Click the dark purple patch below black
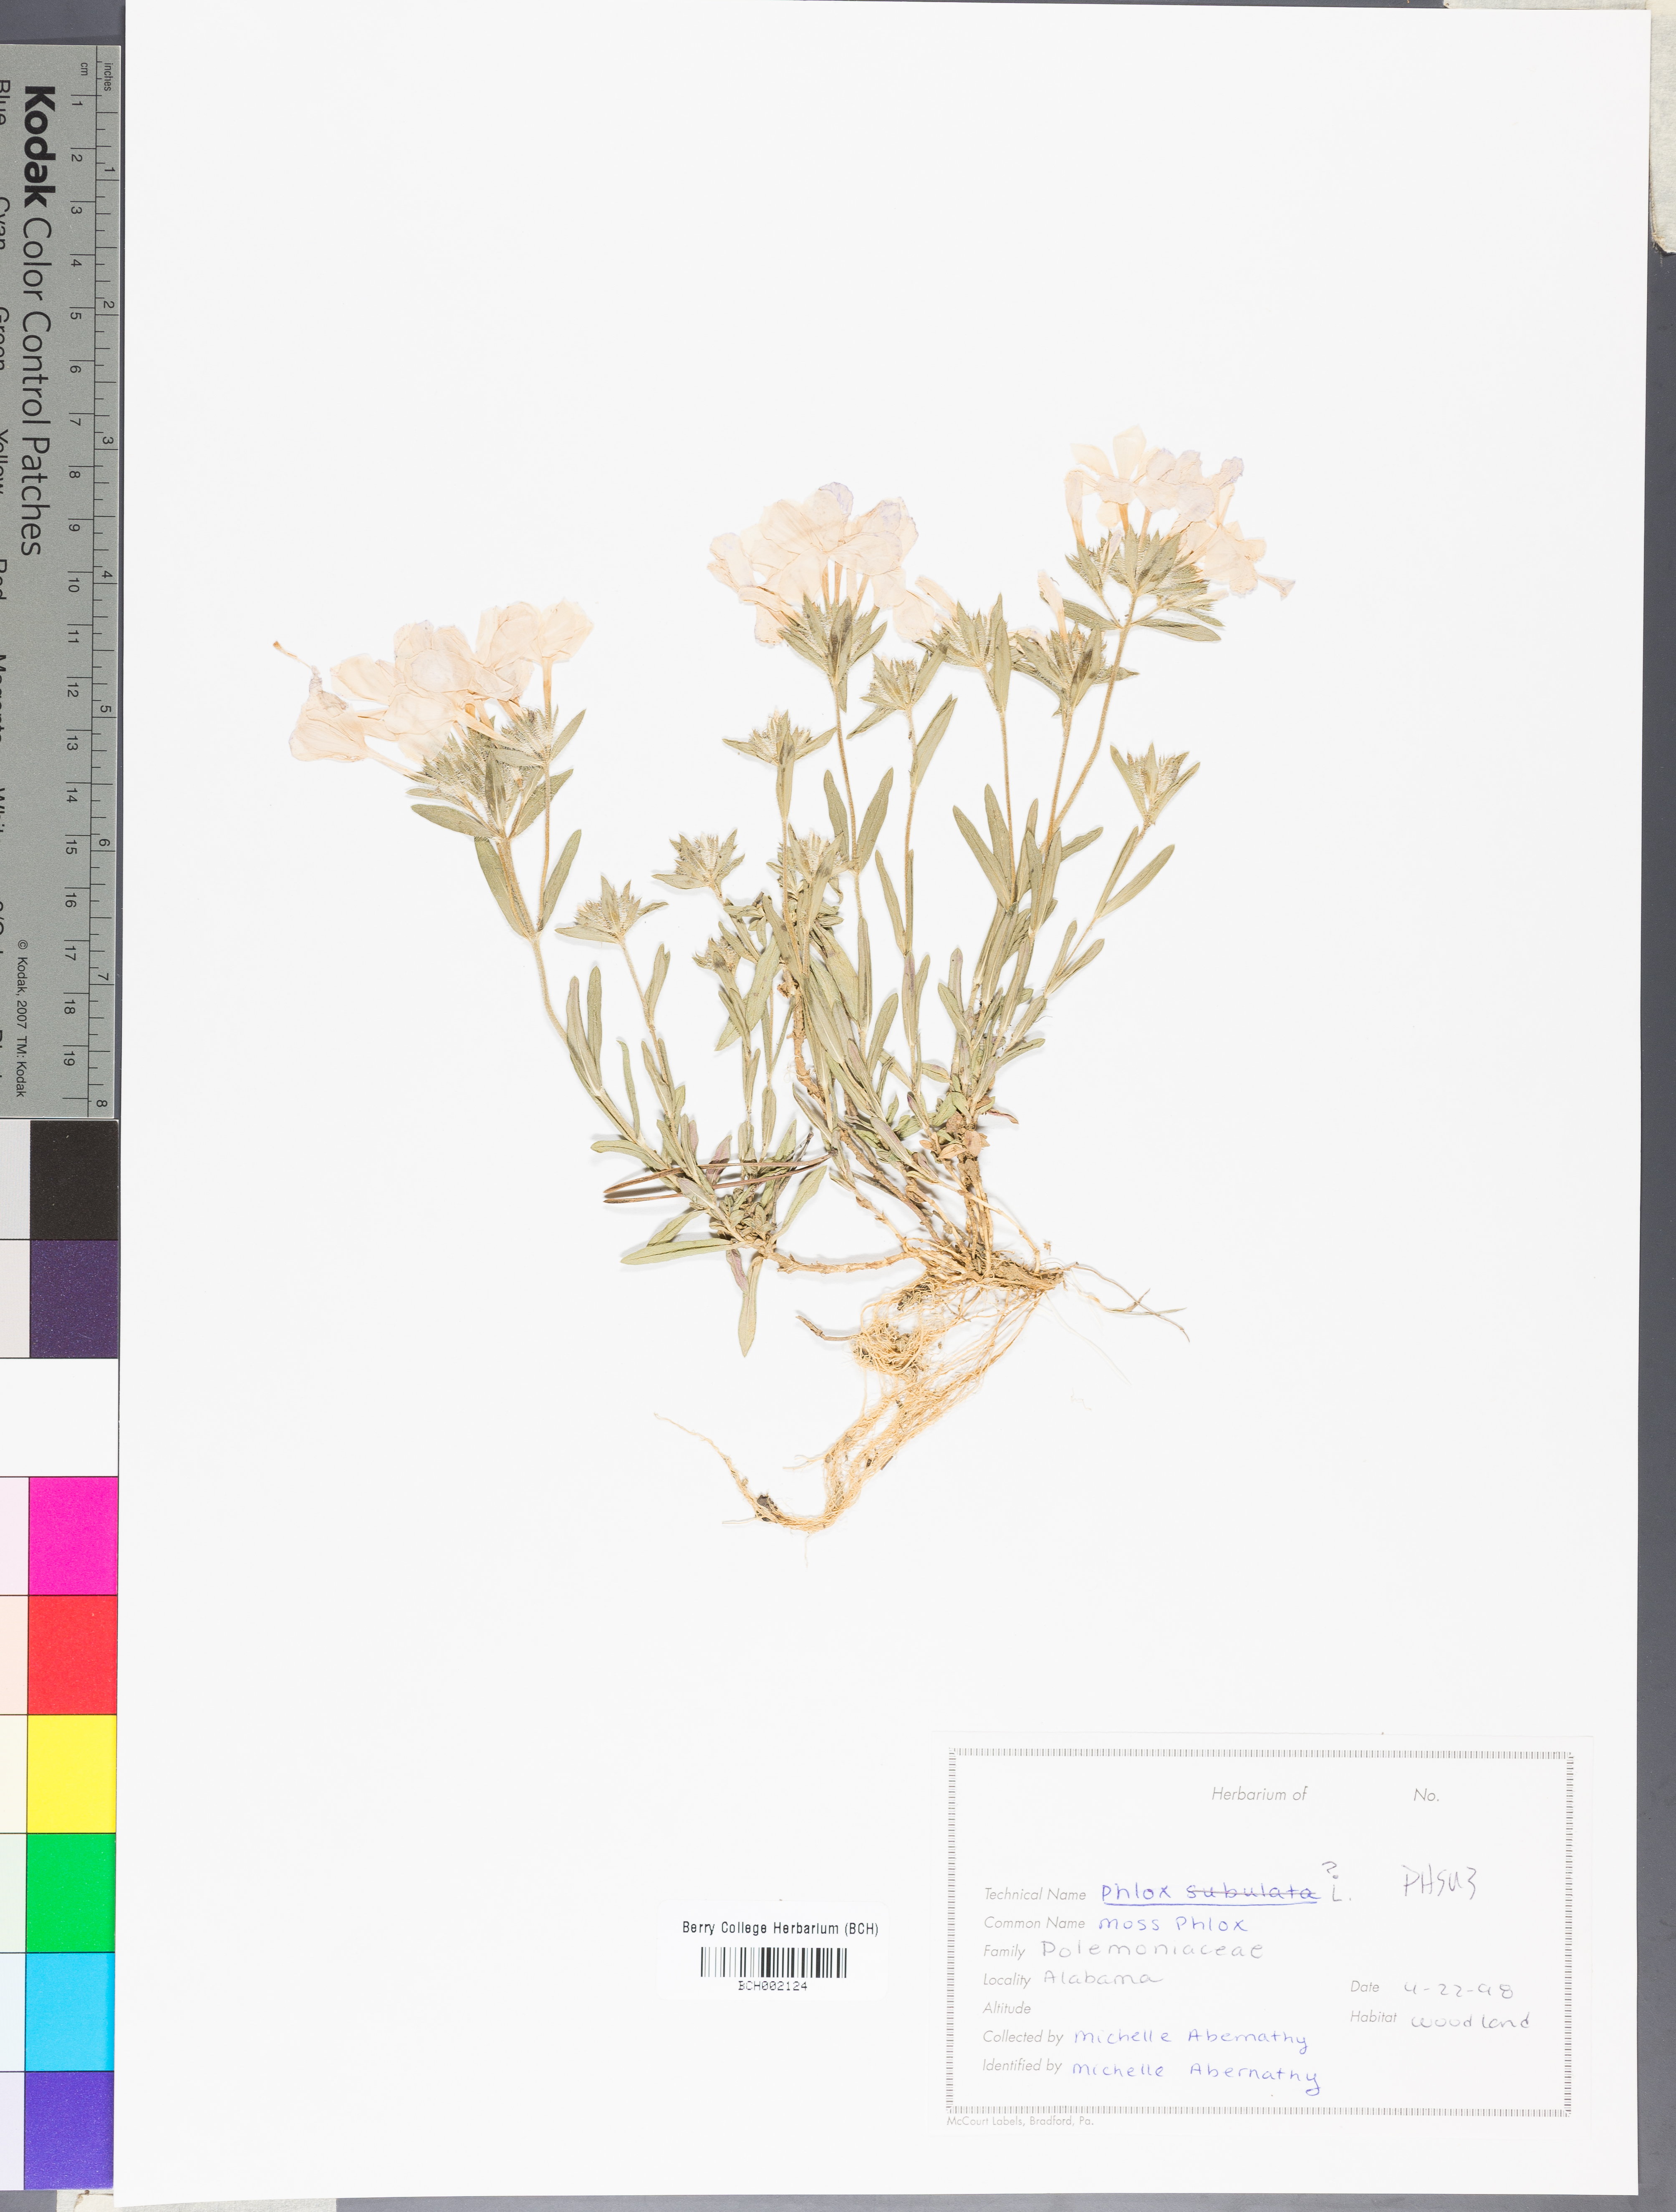This screenshot has width=1676, height=2212. [x=73, y=1298]
